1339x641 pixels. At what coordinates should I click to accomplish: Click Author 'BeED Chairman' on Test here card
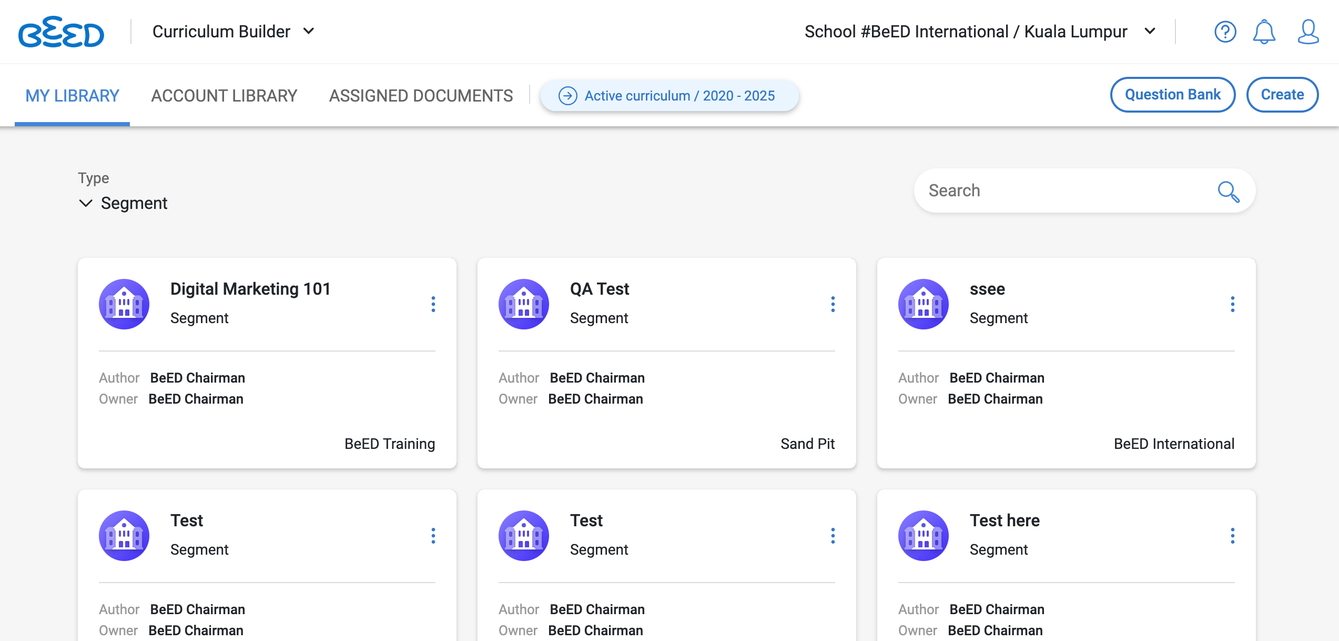click(x=997, y=609)
